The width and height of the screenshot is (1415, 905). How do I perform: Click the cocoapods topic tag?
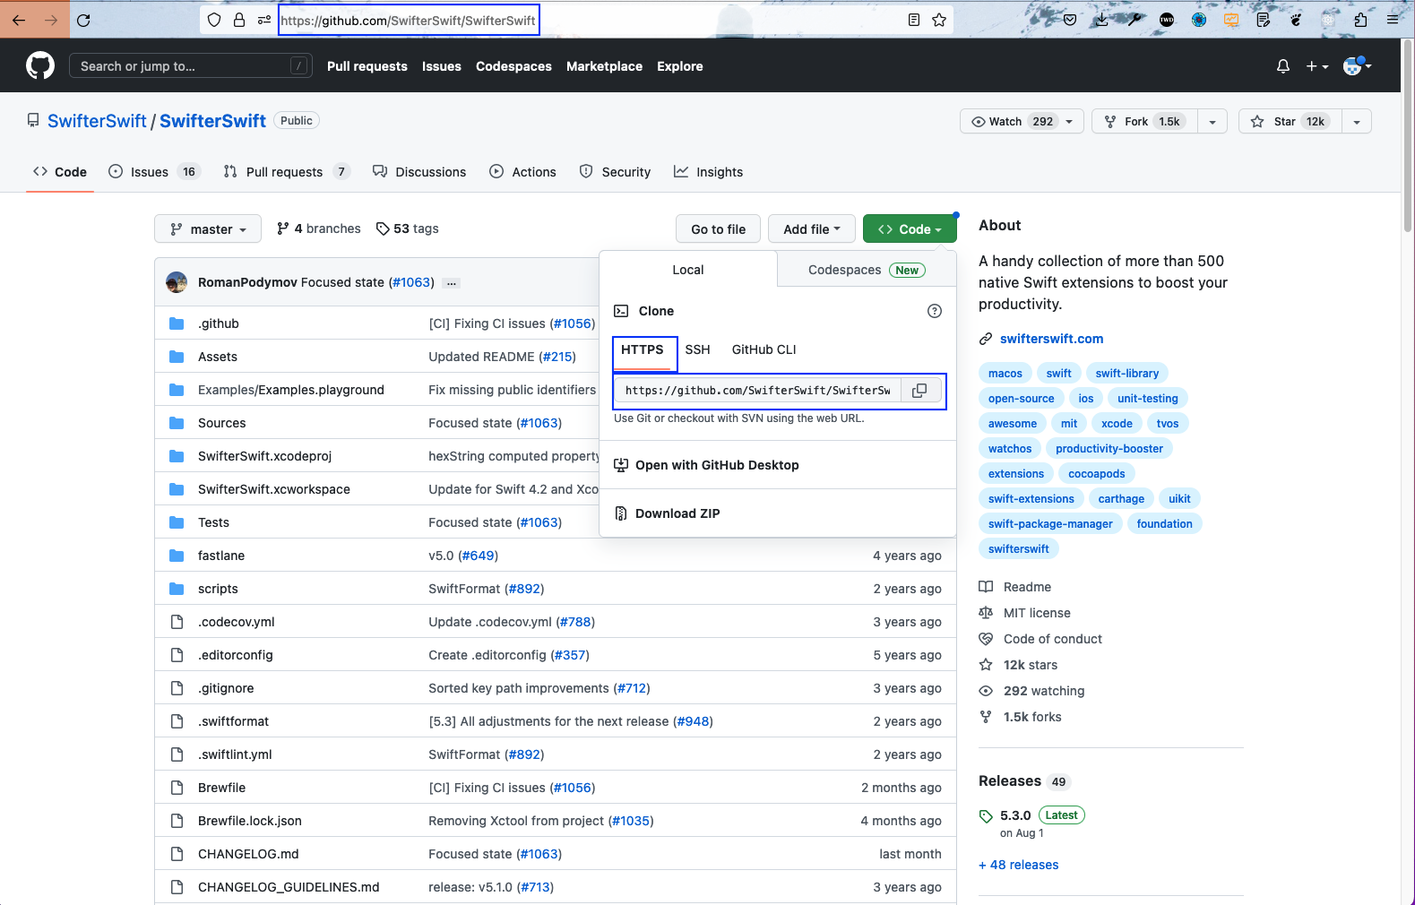pos(1096,474)
